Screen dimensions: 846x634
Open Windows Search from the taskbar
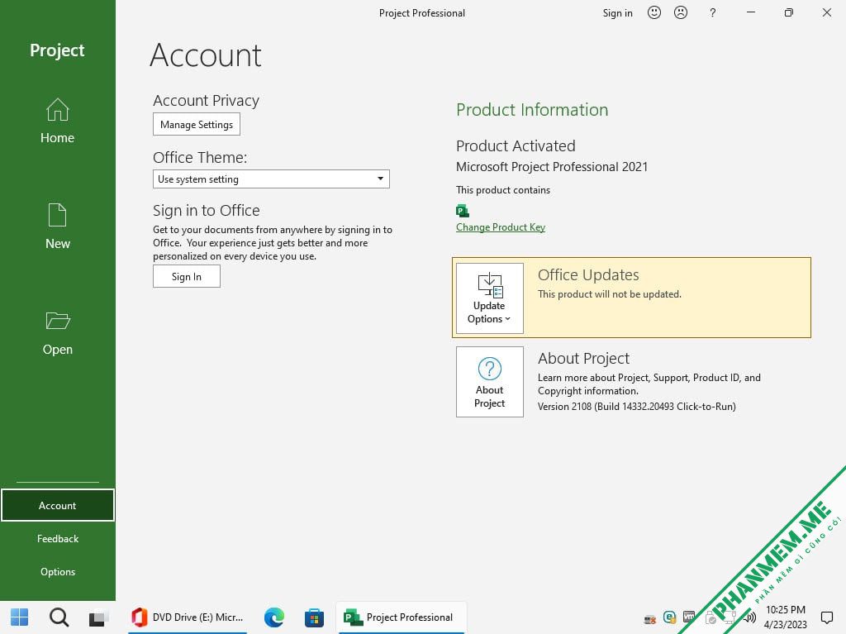tap(59, 617)
